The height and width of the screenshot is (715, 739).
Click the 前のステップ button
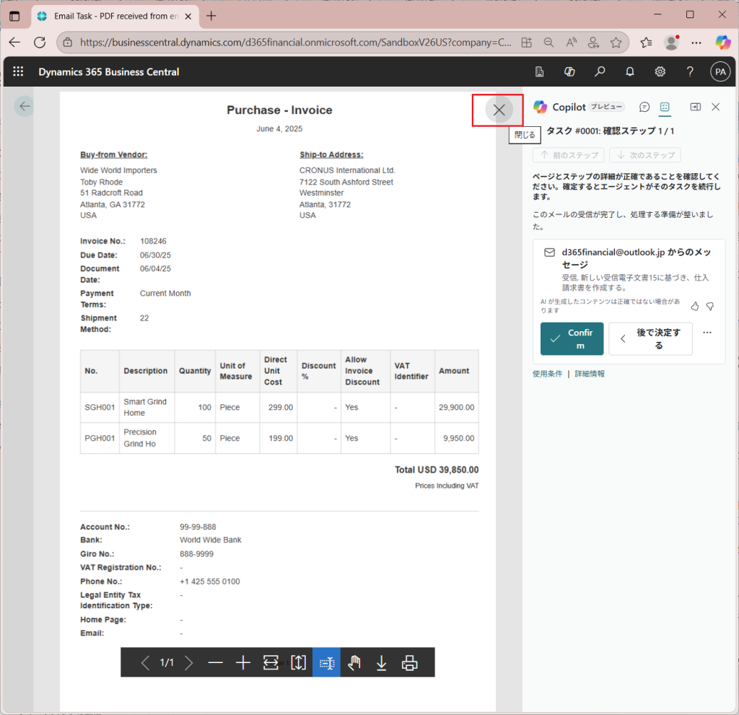pyautogui.click(x=569, y=155)
